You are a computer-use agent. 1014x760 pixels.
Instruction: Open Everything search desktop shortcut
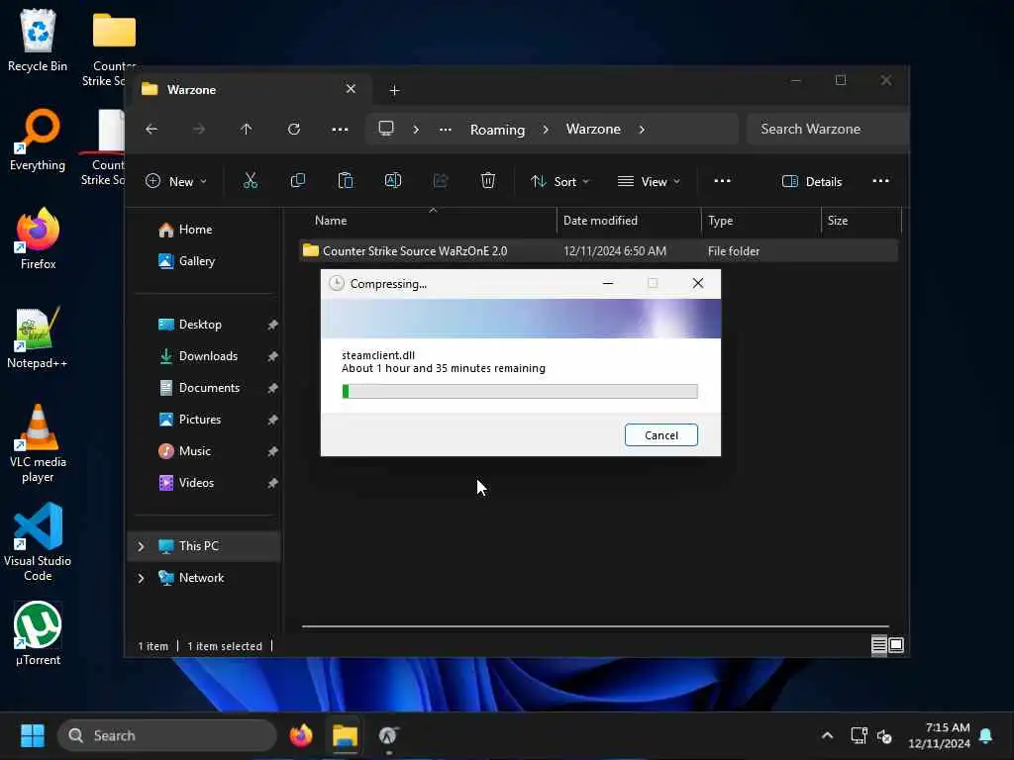tap(38, 141)
